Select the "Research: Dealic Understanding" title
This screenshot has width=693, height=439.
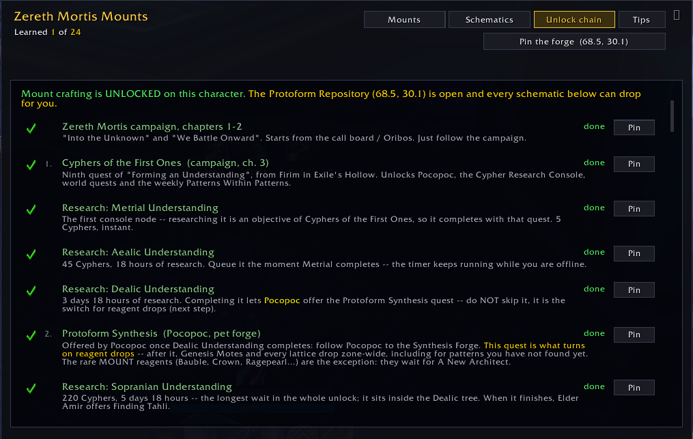[x=138, y=289]
